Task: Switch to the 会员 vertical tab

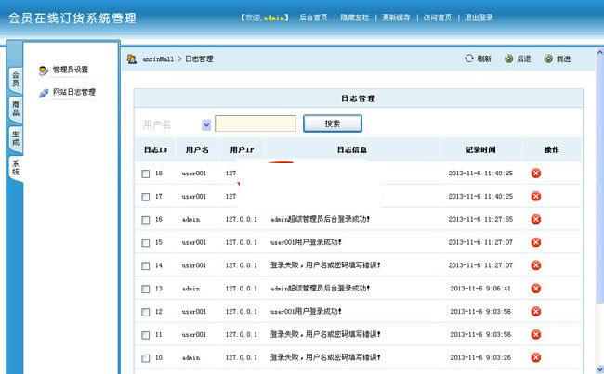Action: pyautogui.click(x=15, y=79)
